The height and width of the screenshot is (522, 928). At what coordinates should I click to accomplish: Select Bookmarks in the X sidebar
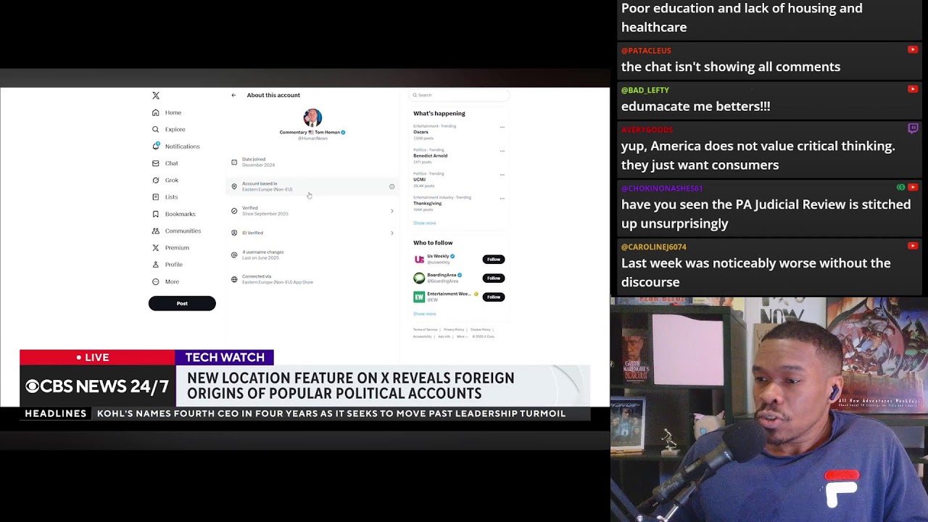180,214
